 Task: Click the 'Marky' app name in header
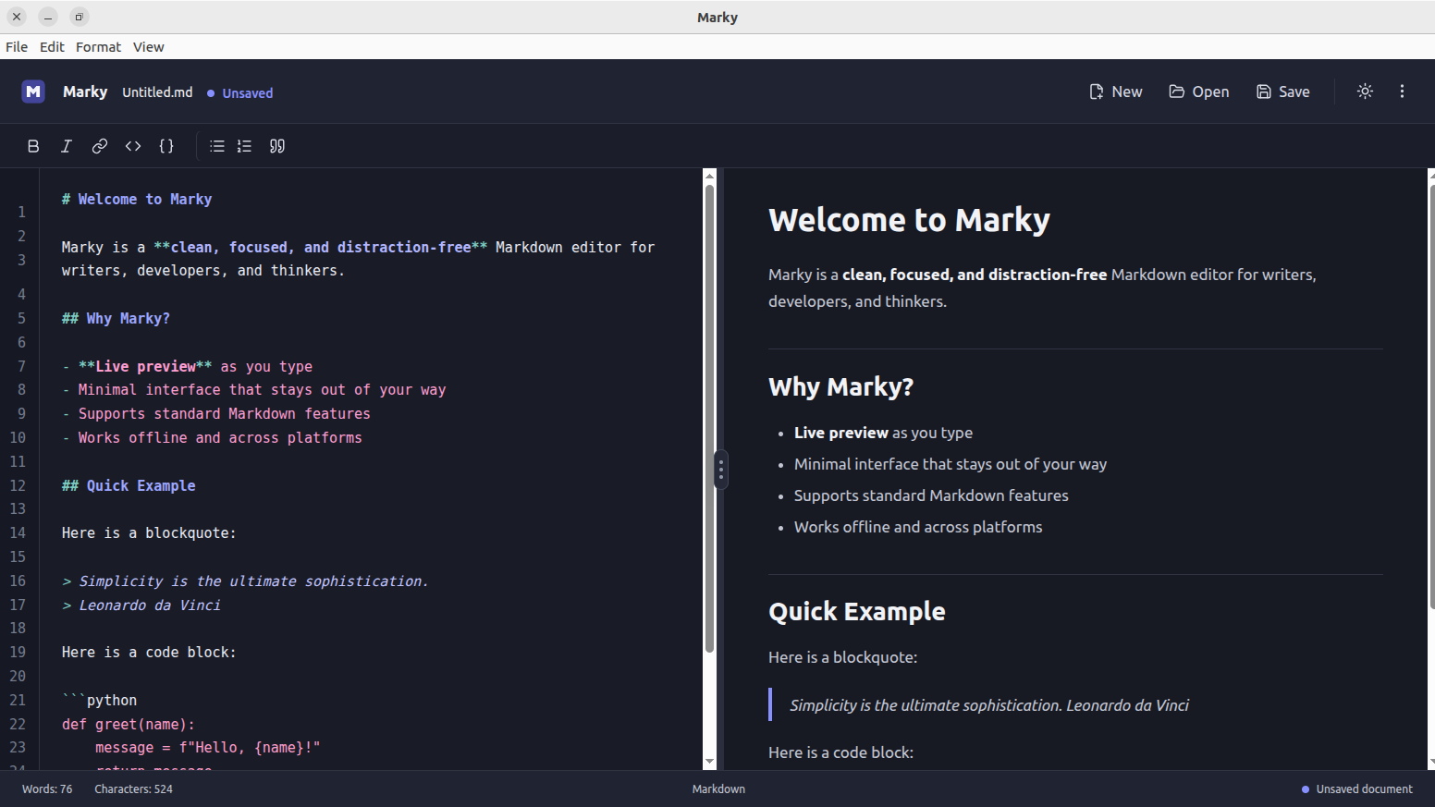click(x=85, y=92)
